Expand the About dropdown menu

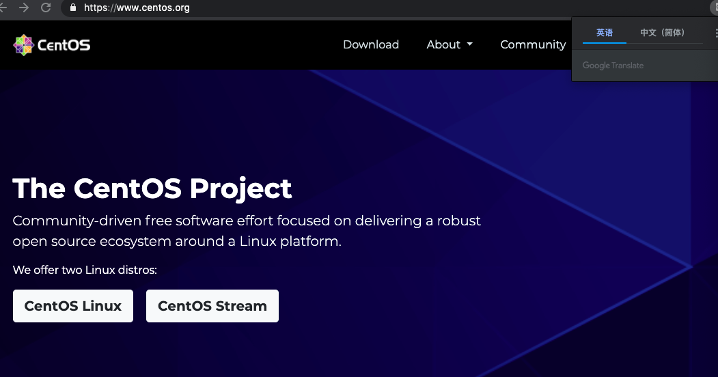tap(450, 44)
